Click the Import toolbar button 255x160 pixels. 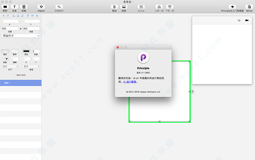pyautogui.click(x=41, y=7)
